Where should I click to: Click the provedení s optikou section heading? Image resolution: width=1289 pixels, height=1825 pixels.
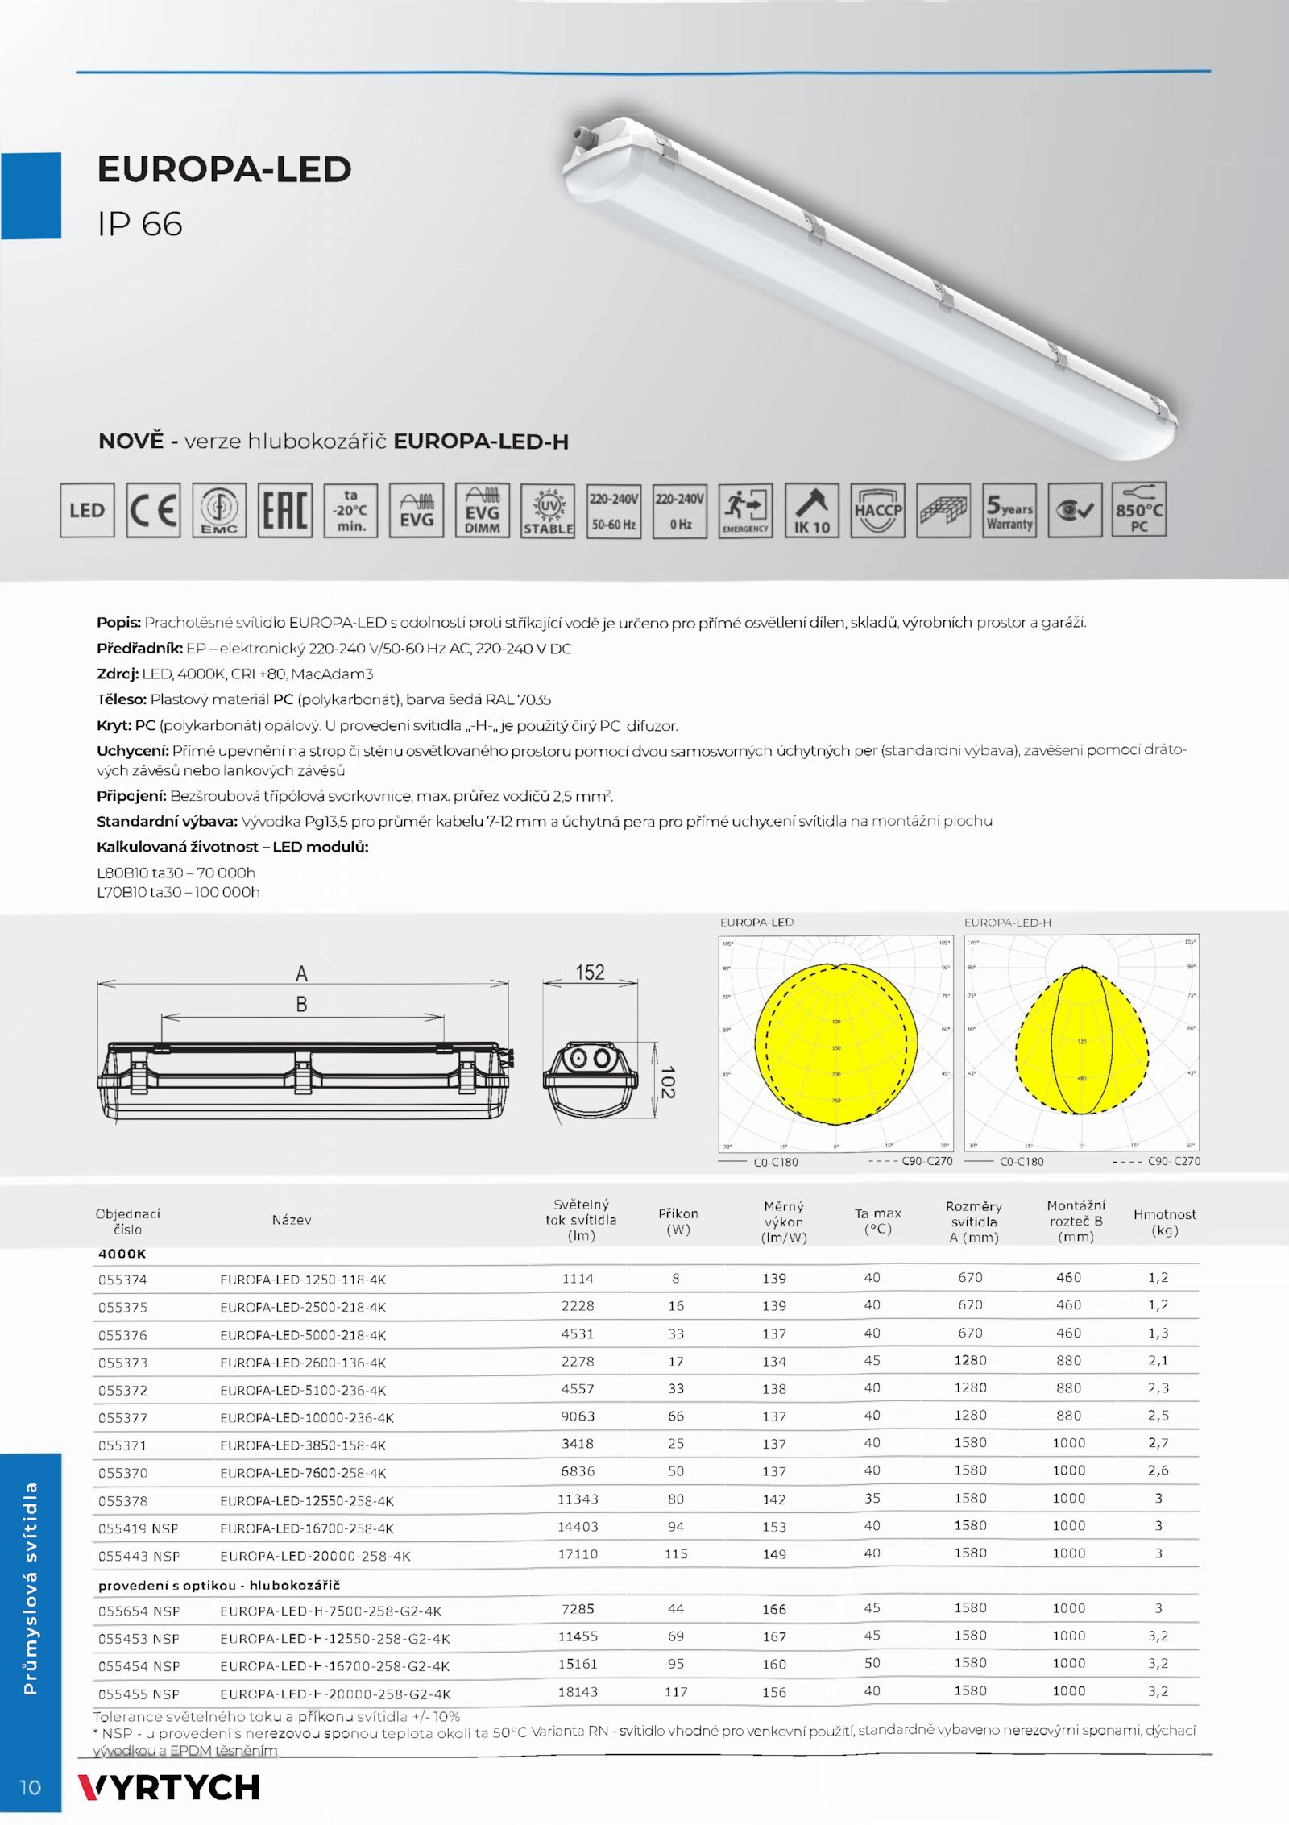tap(219, 1585)
